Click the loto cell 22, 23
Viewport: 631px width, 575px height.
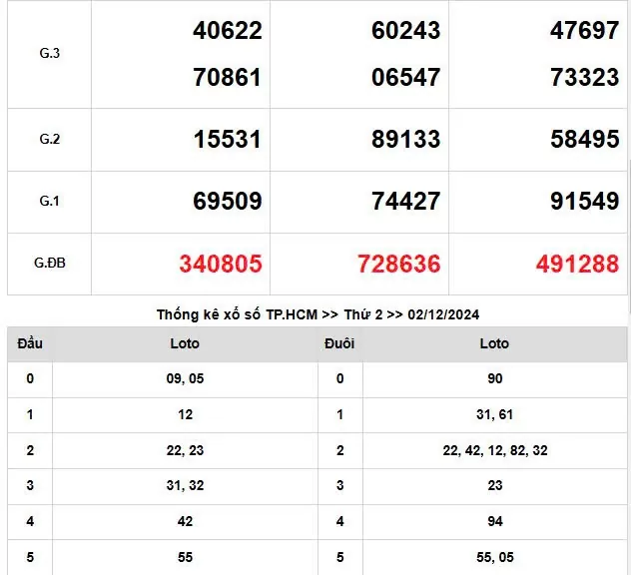[185, 450]
